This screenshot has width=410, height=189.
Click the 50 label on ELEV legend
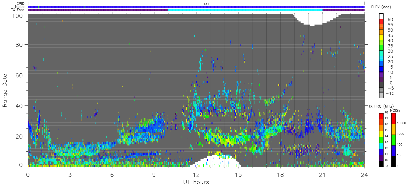390,30
